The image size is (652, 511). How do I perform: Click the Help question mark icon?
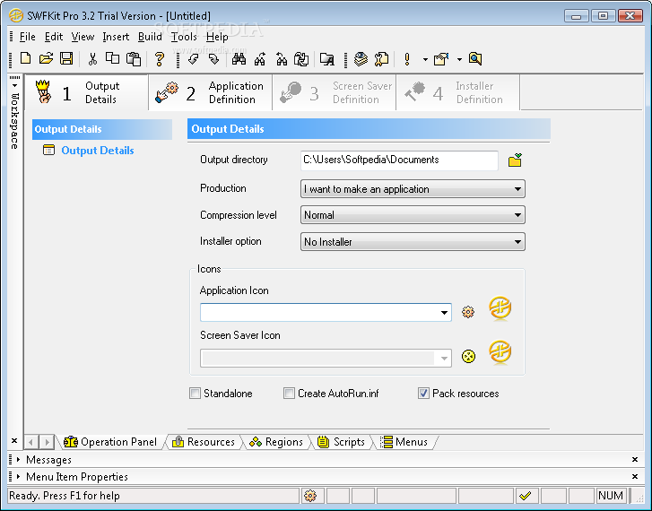tap(159, 59)
